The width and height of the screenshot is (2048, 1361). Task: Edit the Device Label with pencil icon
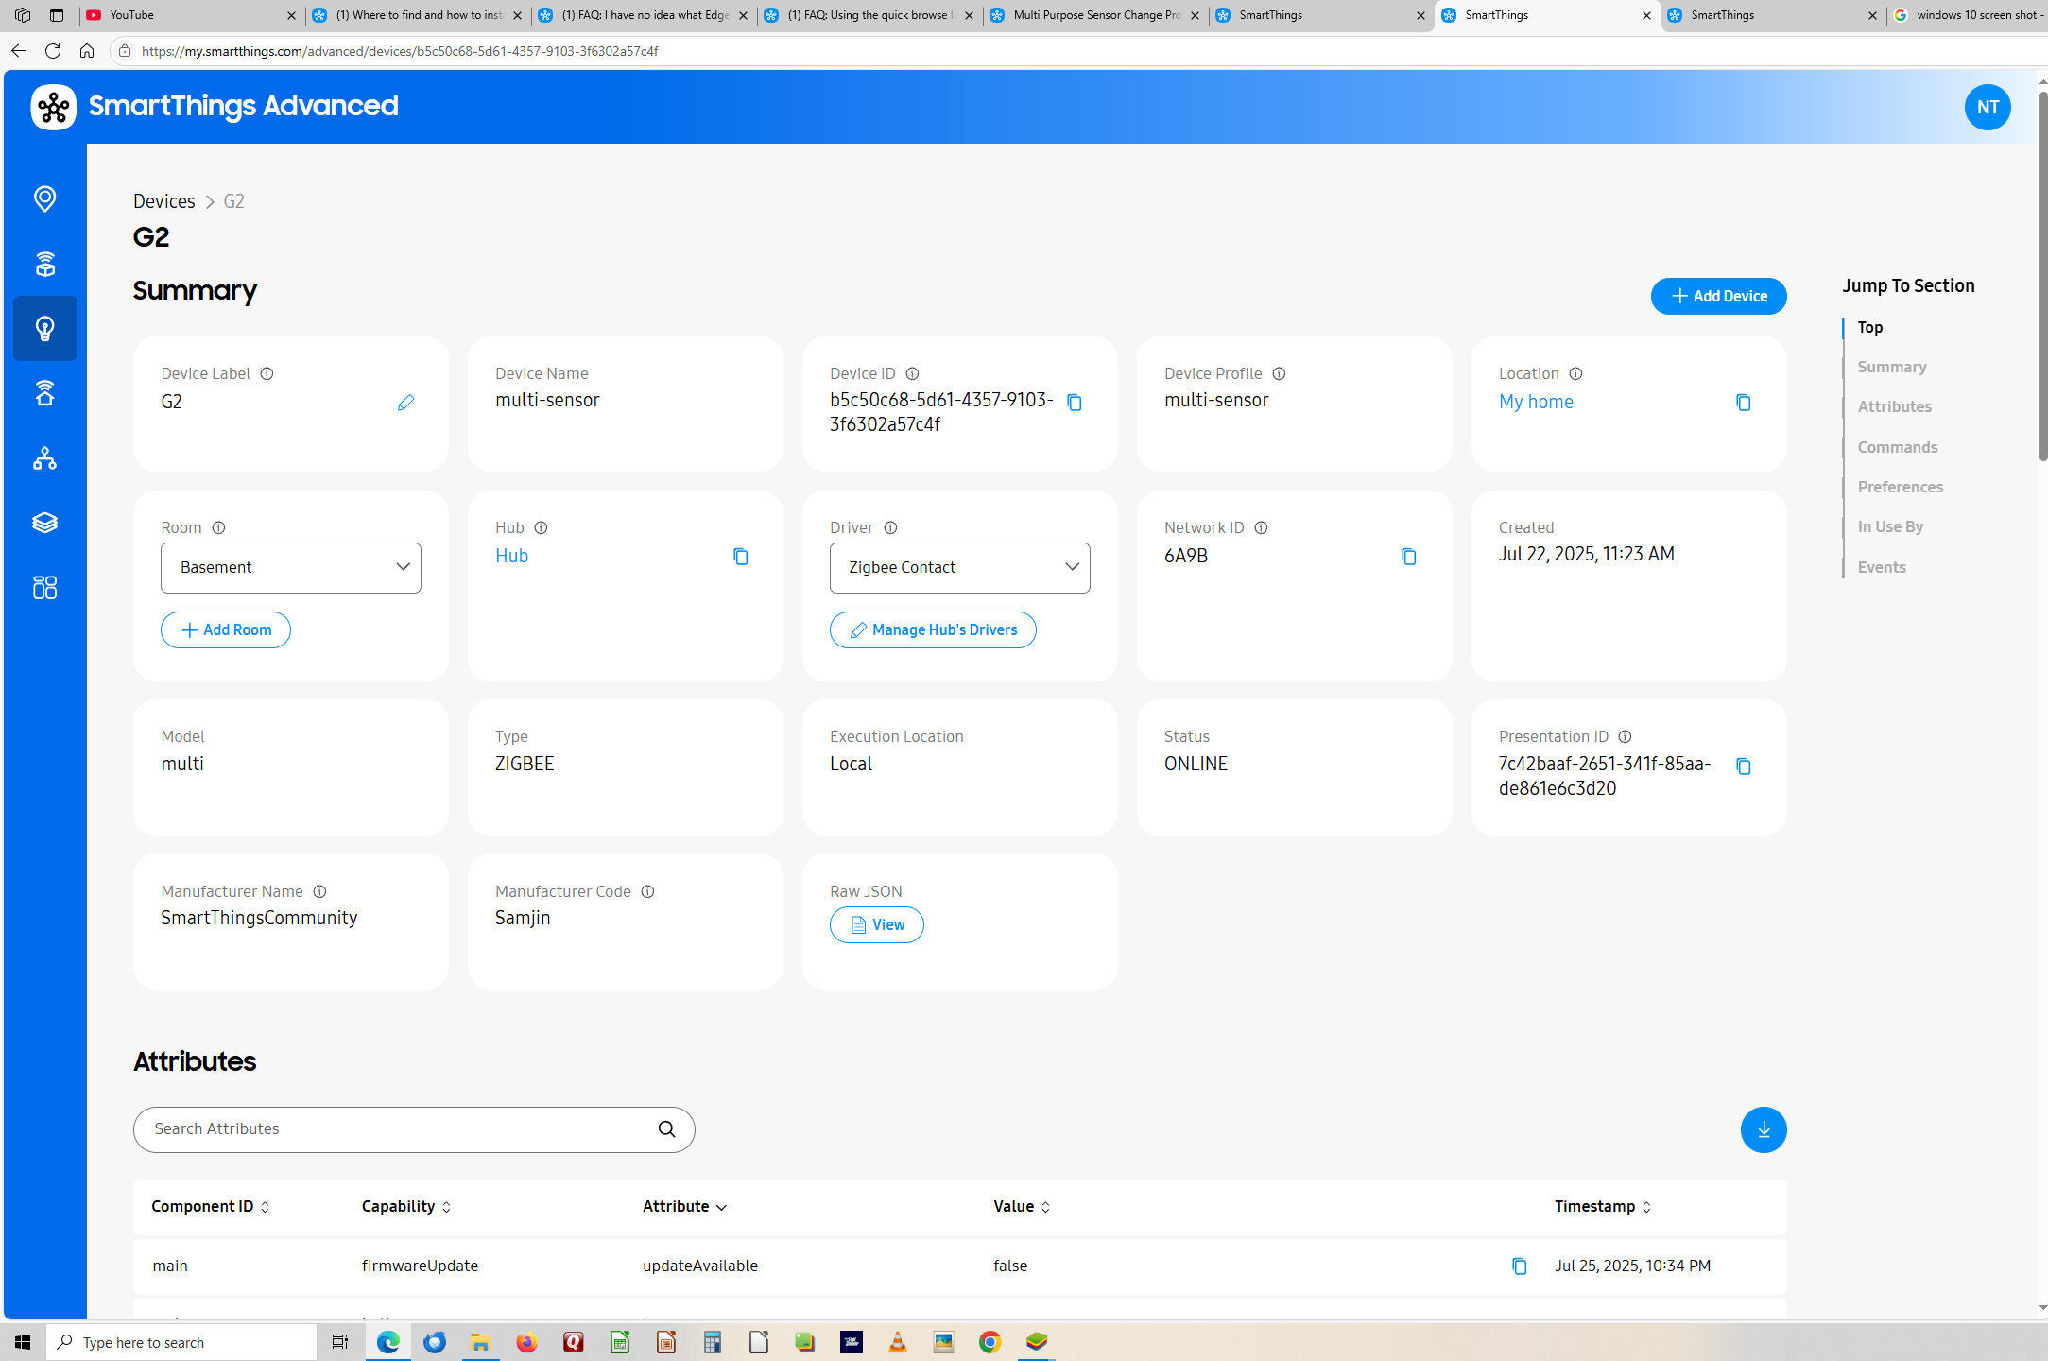click(x=405, y=403)
